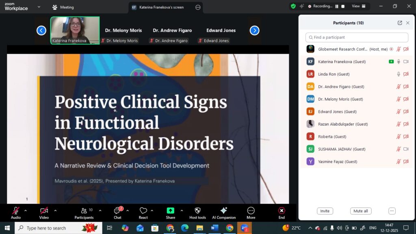416x234 pixels.
Task: Click the React heart icon
Action: point(143,210)
